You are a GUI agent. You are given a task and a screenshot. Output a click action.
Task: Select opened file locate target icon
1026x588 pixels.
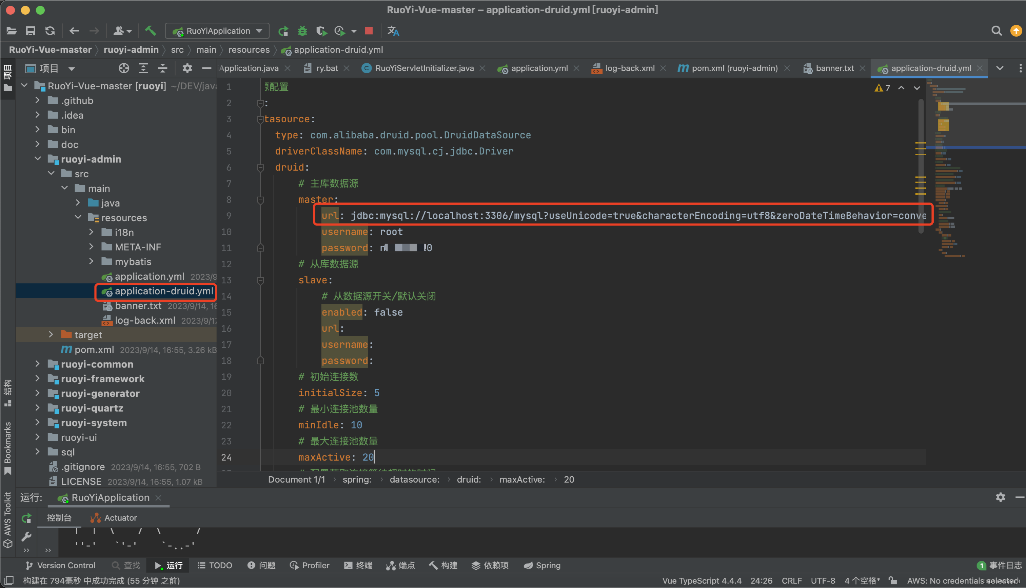(x=123, y=68)
